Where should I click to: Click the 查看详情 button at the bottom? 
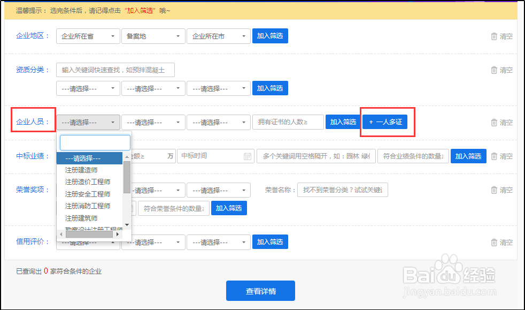[261, 290]
